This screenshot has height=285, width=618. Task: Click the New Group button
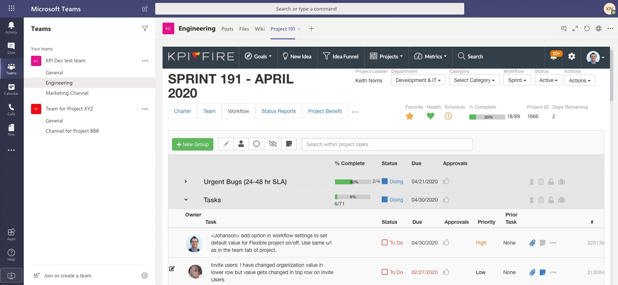tap(192, 144)
